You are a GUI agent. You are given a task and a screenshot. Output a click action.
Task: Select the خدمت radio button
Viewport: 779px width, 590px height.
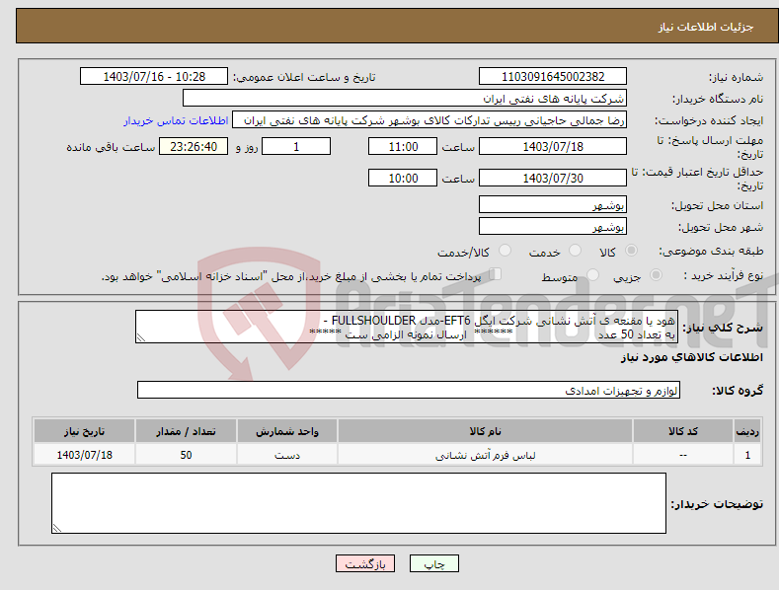click(575, 251)
